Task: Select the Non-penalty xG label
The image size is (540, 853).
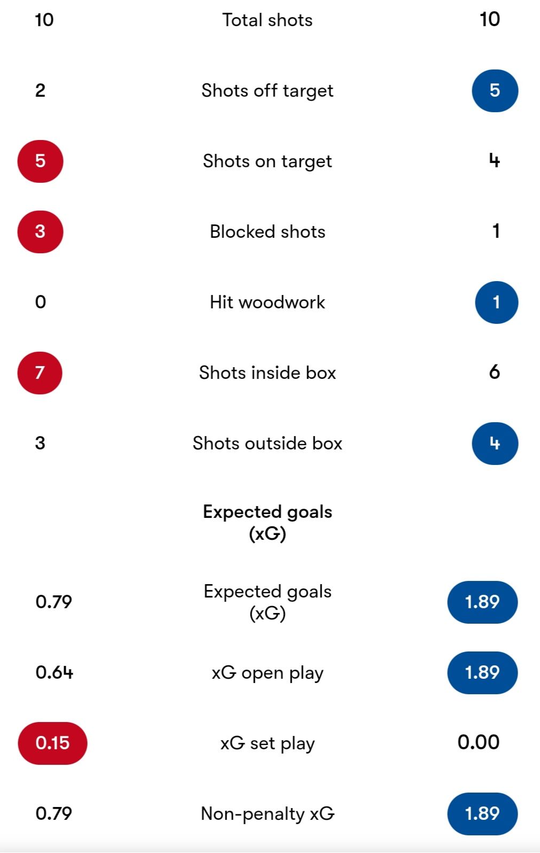Action: click(268, 814)
